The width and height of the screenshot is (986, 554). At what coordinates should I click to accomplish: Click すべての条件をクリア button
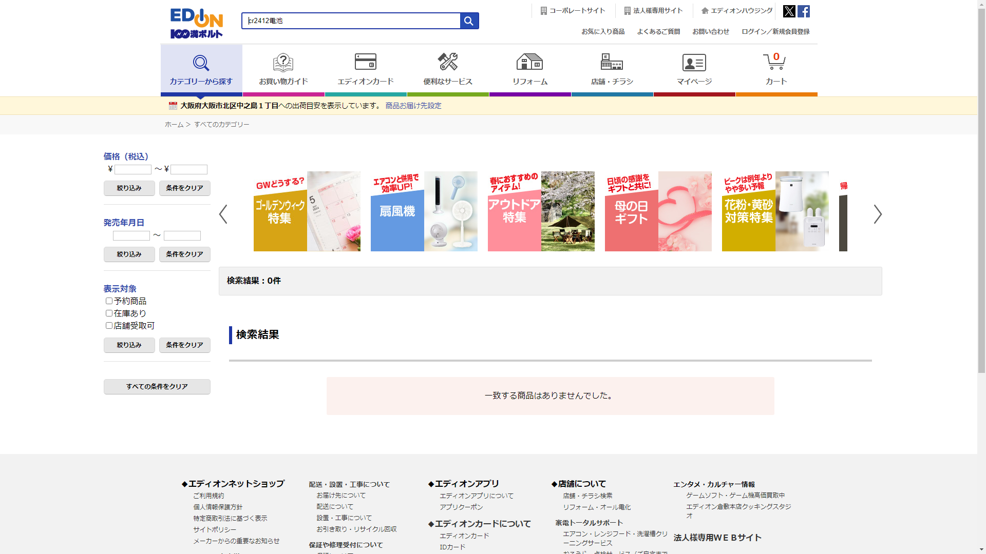[x=157, y=387]
